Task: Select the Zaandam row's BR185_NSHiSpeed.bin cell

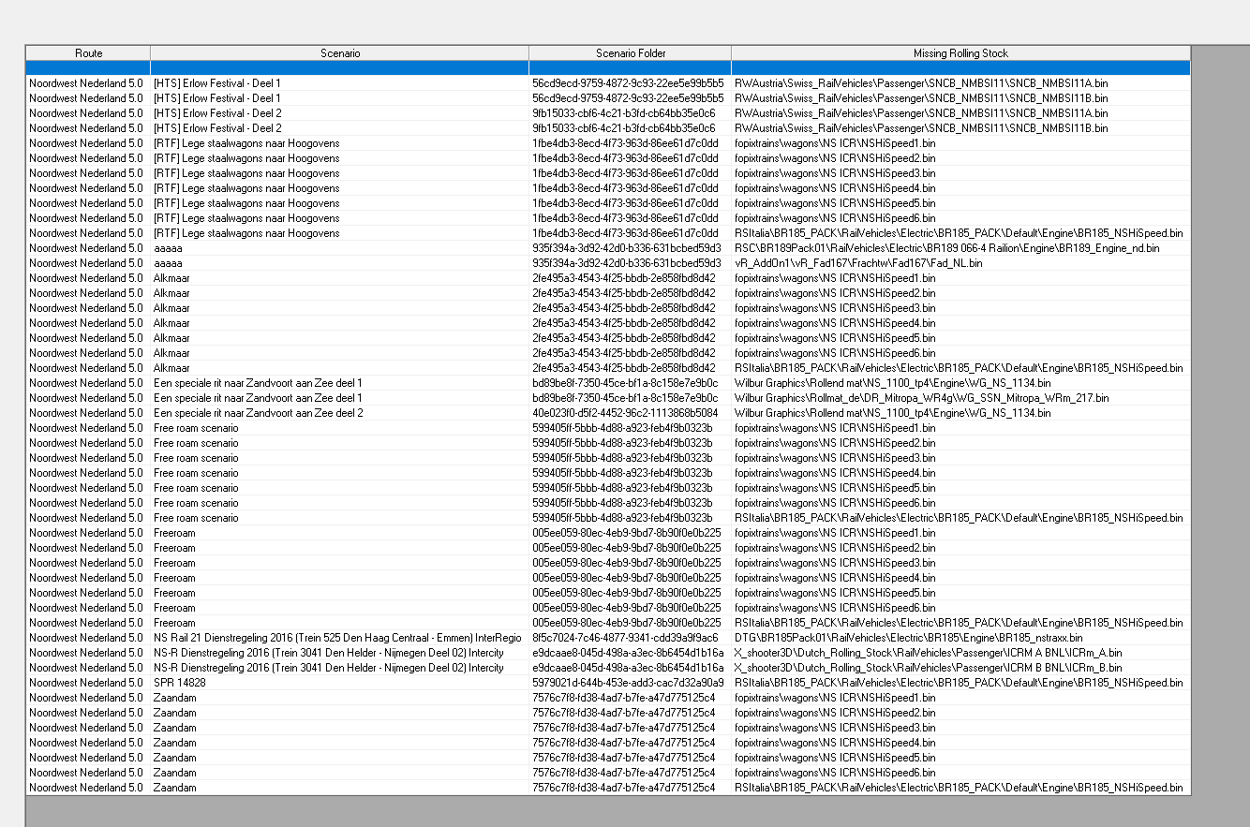Action: (x=959, y=788)
